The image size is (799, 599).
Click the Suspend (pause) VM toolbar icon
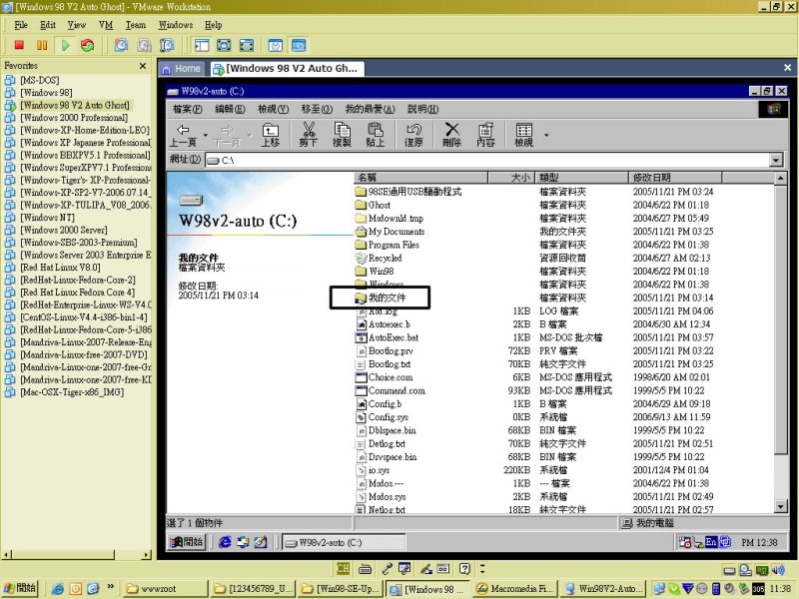tap(42, 45)
